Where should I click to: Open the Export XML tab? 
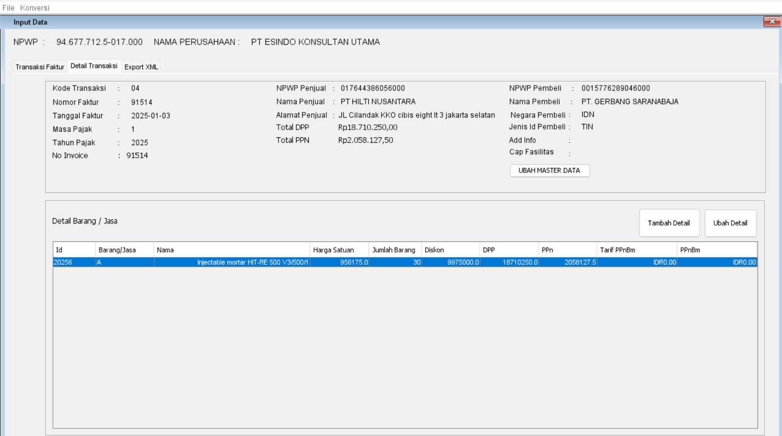[141, 67]
